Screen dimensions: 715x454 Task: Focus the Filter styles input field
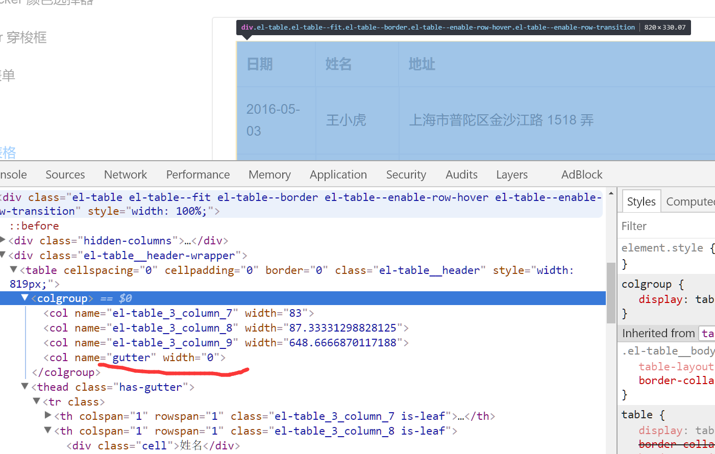coord(666,226)
